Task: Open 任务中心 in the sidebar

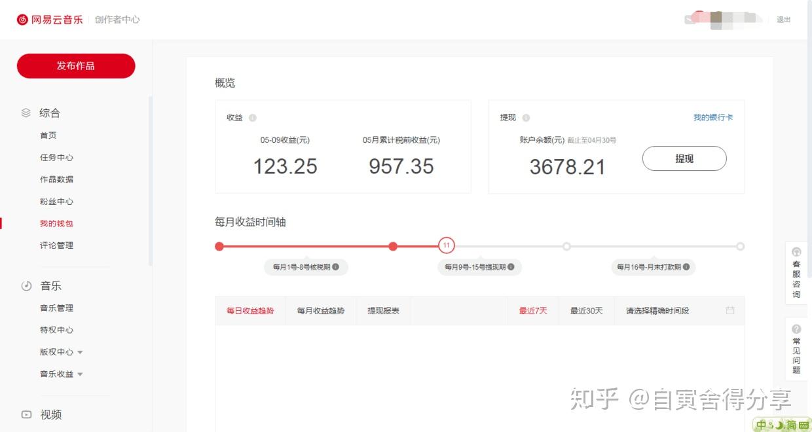Action: tap(56, 158)
